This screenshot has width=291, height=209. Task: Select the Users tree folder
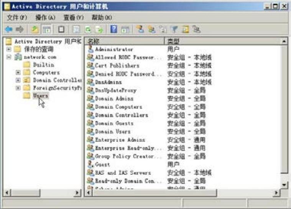(x=41, y=95)
